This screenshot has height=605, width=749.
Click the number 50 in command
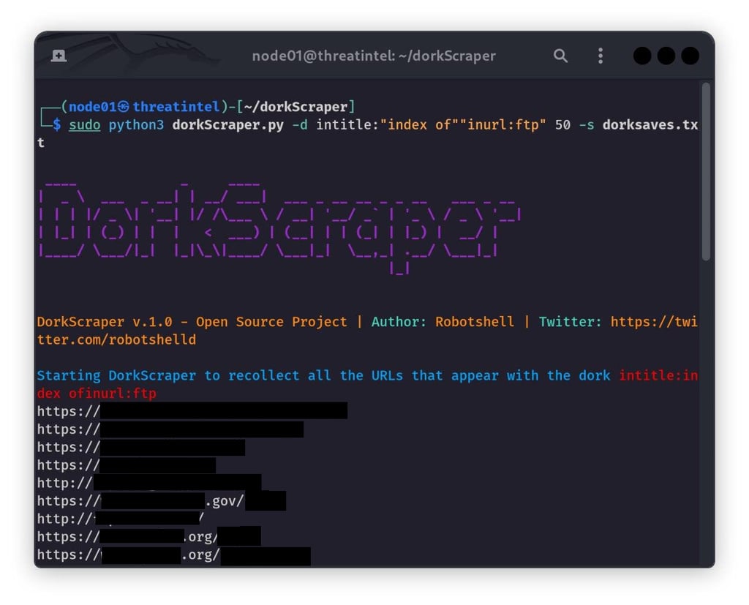[x=562, y=124]
